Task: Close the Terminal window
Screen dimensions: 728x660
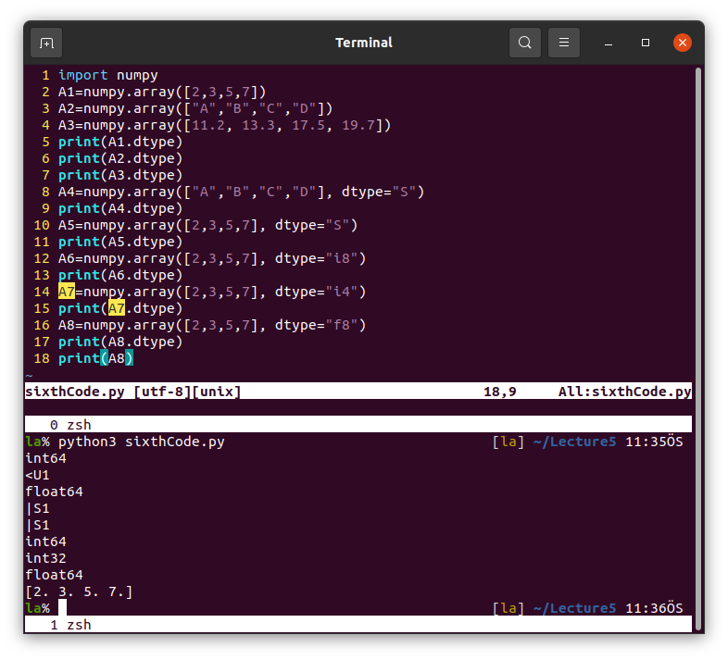Action: (x=683, y=43)
